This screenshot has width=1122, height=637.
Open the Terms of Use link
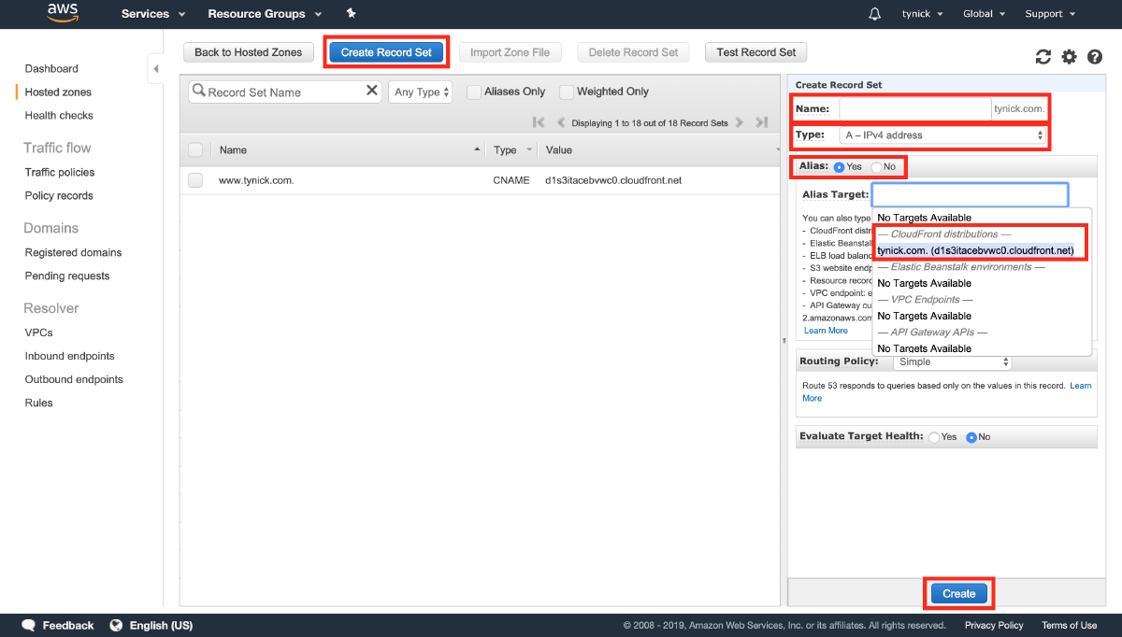tap(1070, 625)
